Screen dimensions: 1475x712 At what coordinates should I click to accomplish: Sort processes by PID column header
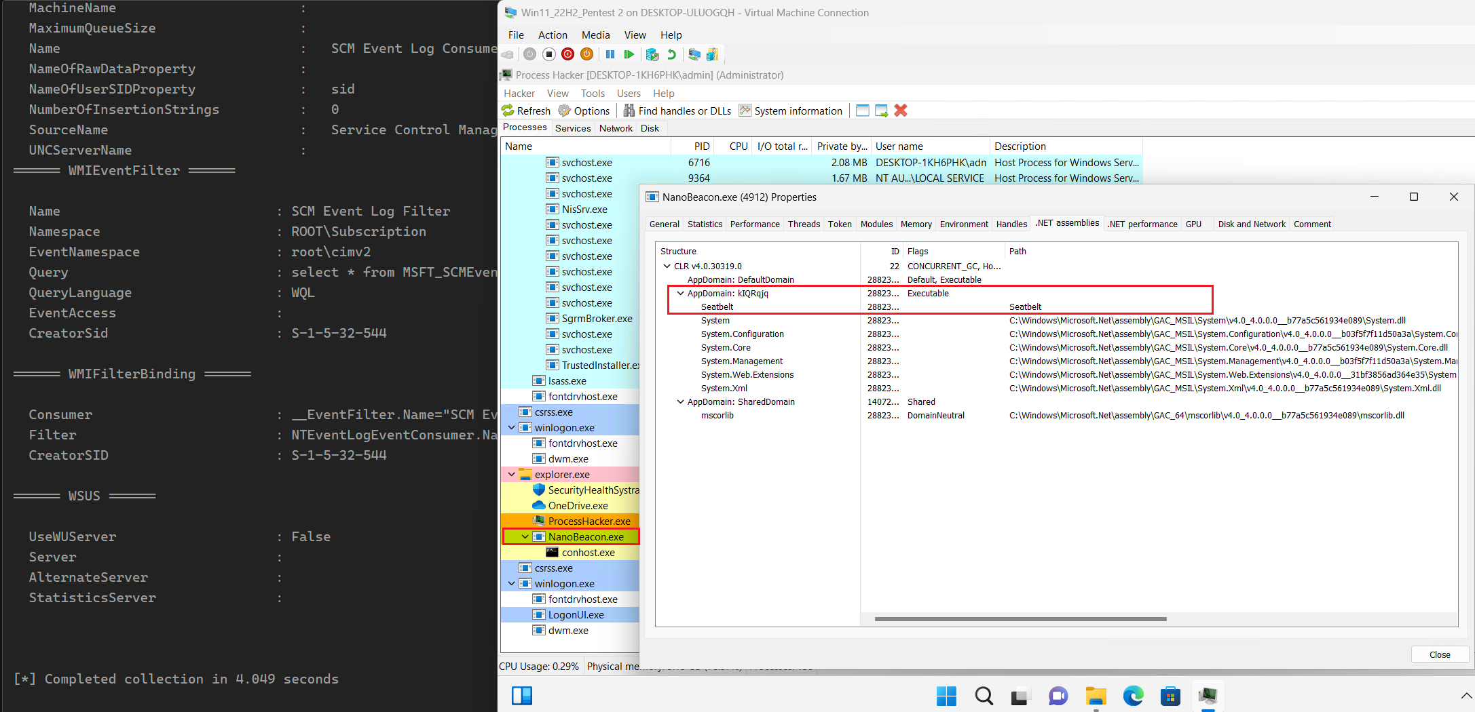coord(692,146)
